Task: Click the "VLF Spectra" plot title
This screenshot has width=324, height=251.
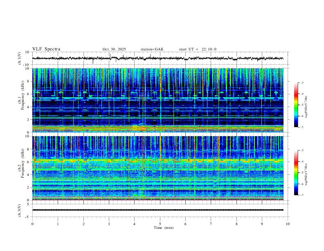Action: click(x=46, y=49)
